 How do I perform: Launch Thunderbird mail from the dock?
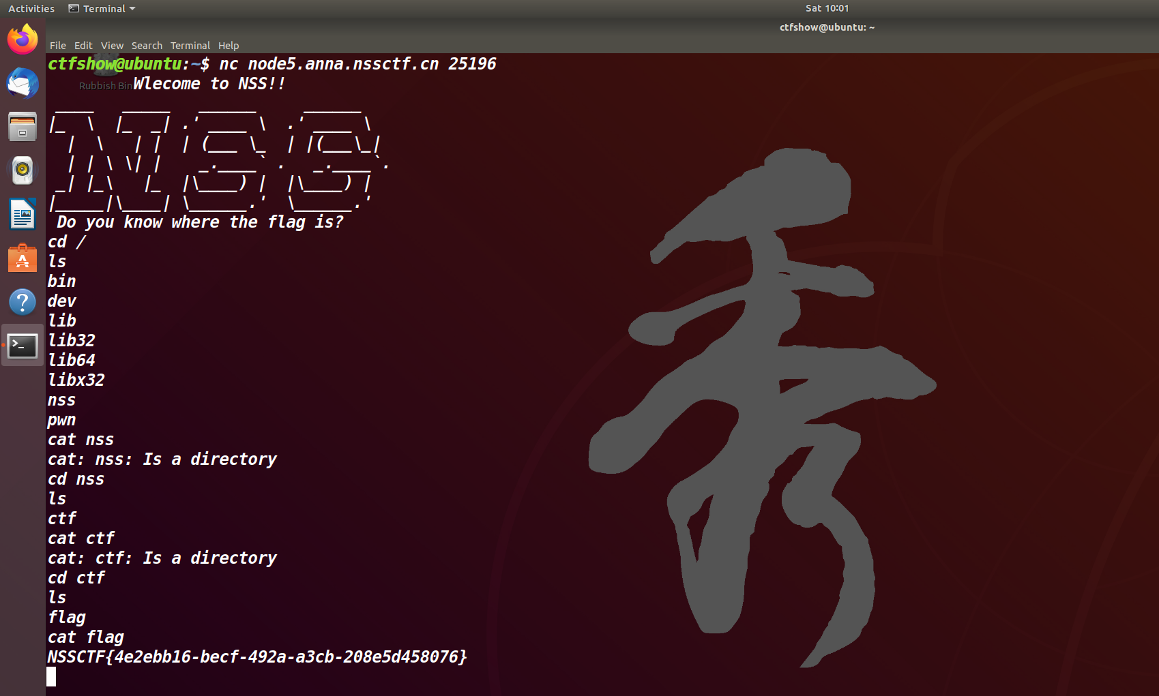[x=23, y=83]
